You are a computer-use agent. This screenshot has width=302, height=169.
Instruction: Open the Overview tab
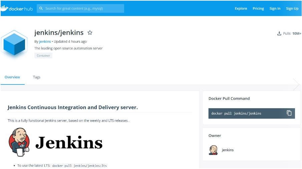point(12,77)
